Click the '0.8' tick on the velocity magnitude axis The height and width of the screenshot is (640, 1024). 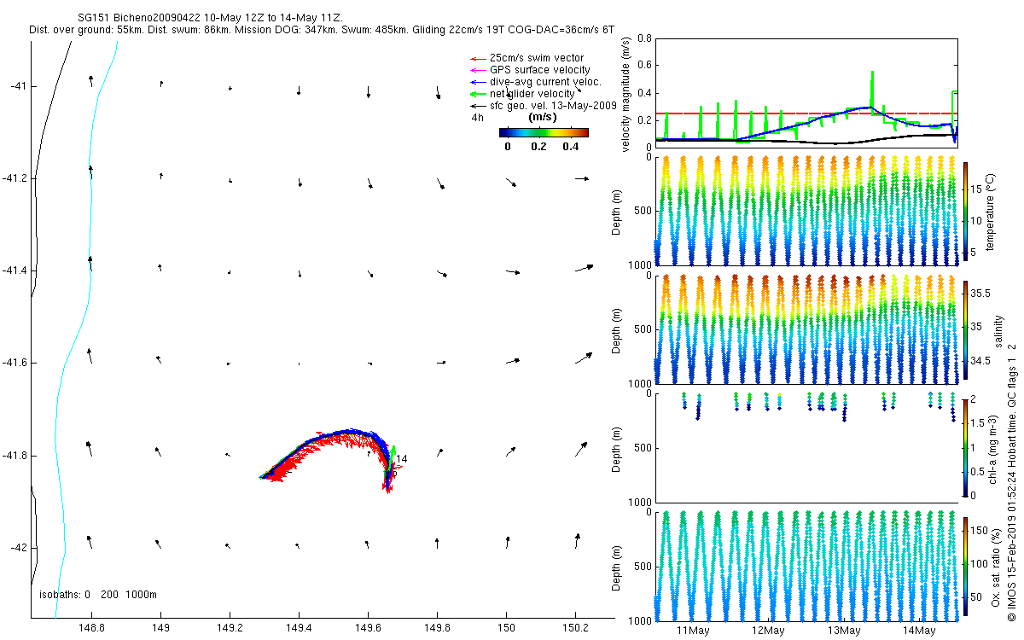point(645,38)
